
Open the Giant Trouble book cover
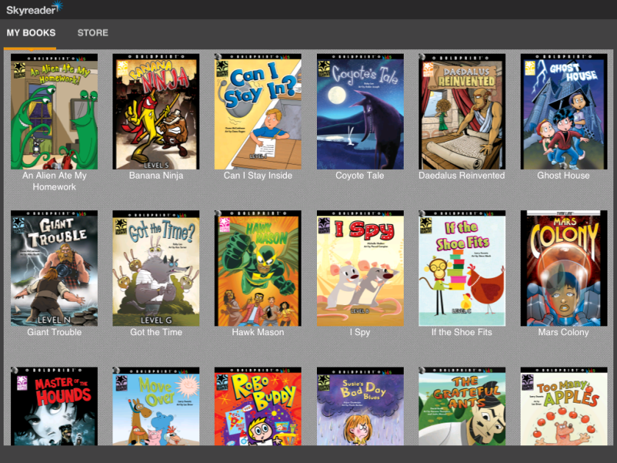(54, 268)
